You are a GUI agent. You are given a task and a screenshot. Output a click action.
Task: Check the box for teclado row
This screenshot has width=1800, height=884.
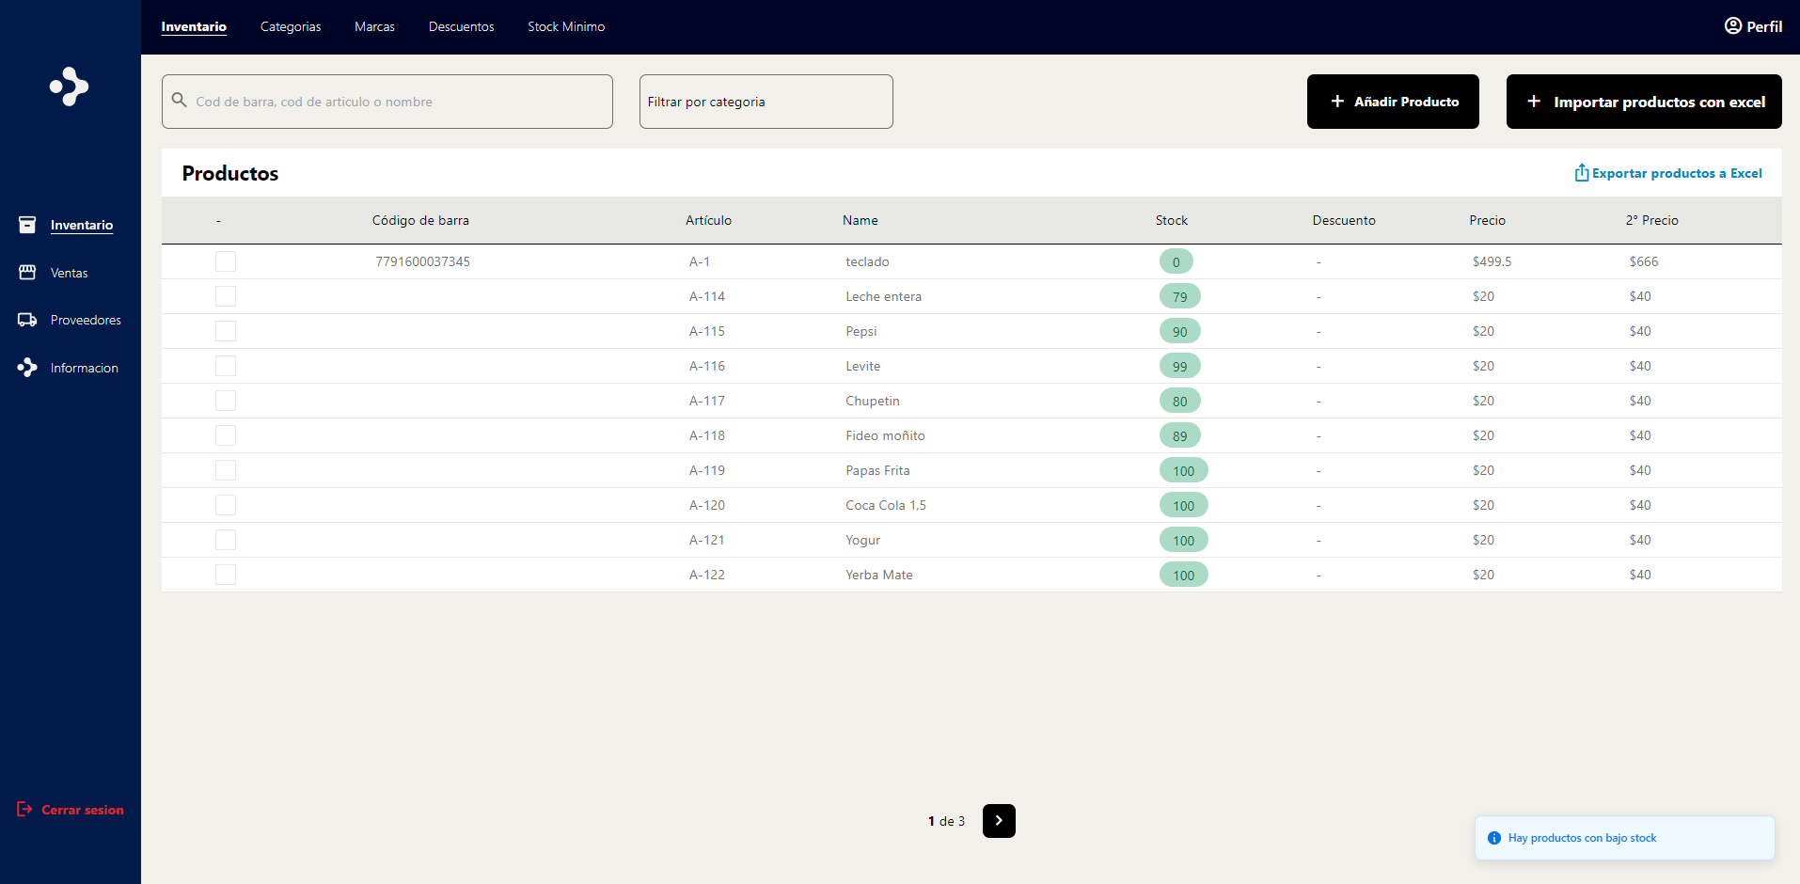[x=226, y=261]
